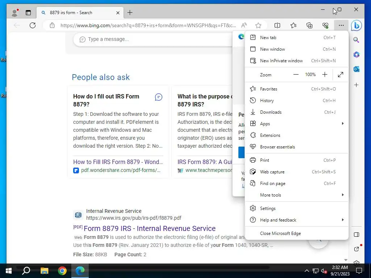Choose Close Microsoft Edge

[x=296, y=233]
